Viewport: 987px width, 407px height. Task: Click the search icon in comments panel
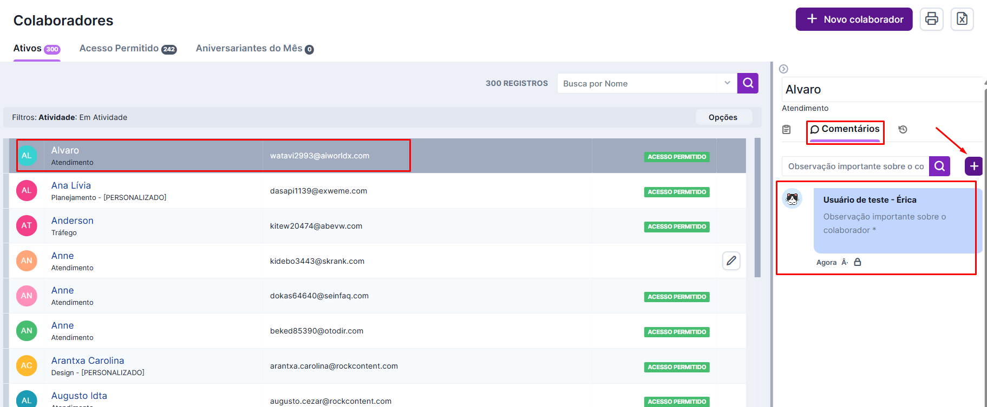[939, 166]
